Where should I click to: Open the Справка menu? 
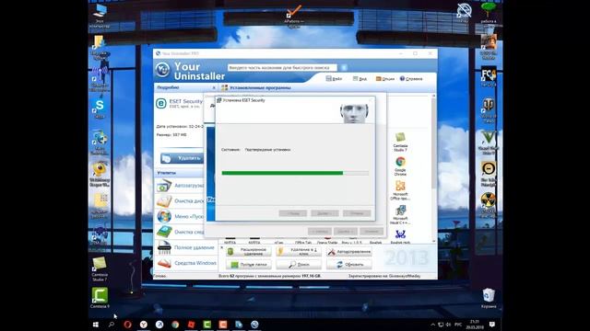pos(411,78)
